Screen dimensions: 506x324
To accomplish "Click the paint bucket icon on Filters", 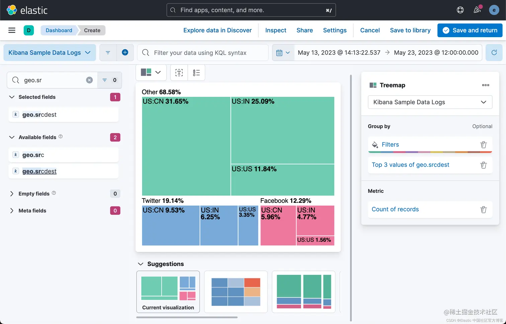I will [x=375, y=145].
